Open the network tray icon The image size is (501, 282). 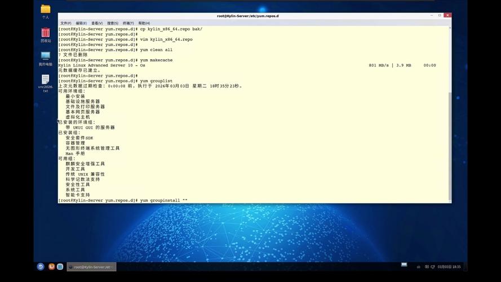(x=433, y=267)
